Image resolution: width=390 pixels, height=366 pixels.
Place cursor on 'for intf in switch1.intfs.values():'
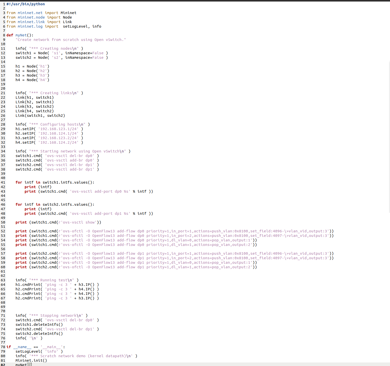coord(55,182)
